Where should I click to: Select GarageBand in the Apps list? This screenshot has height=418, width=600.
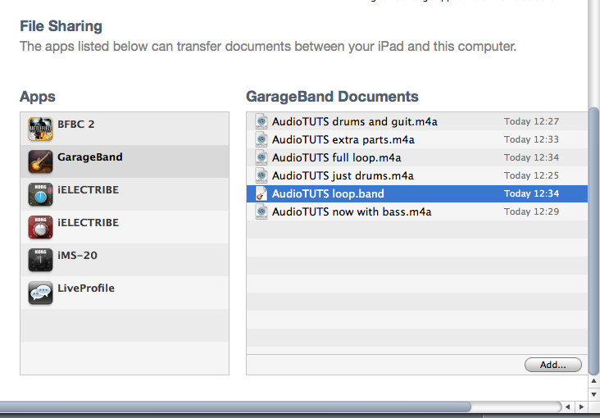(125, 161)
